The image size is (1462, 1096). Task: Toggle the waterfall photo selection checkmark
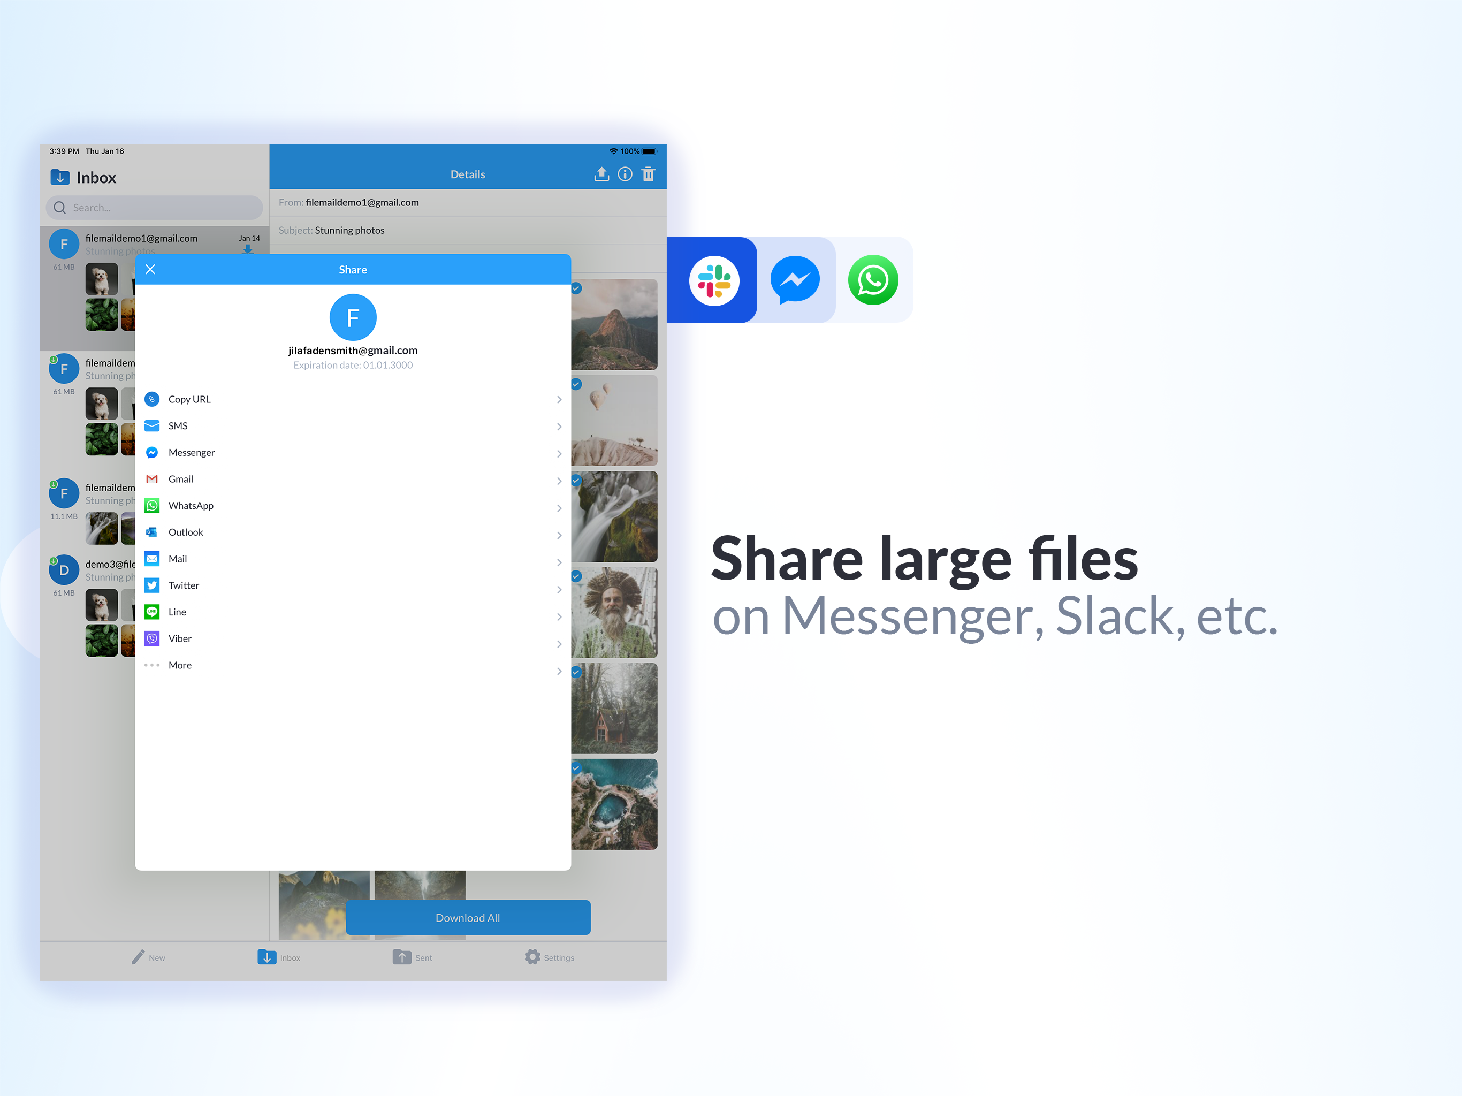tap(576, 481)
